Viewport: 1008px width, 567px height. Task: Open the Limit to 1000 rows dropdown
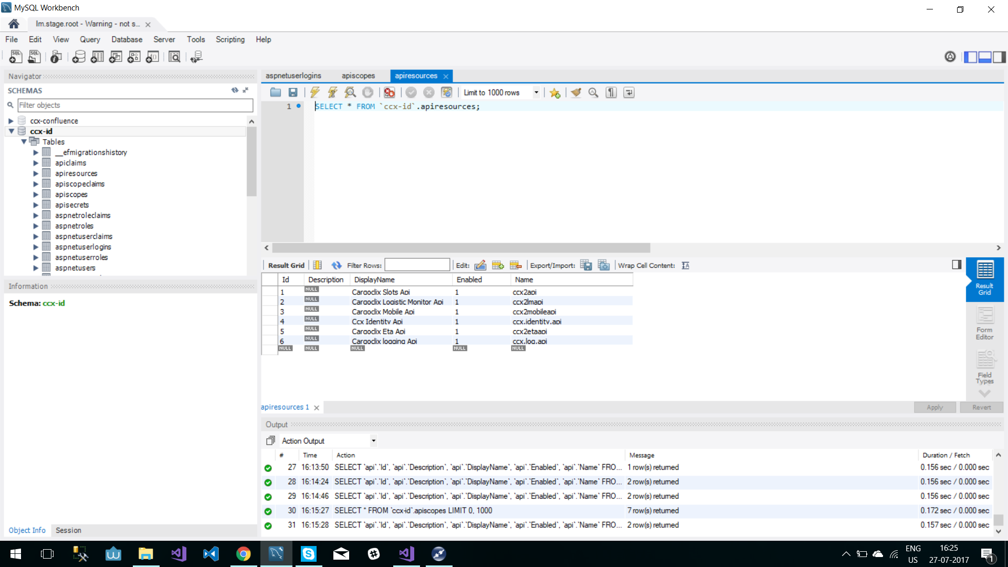click(x=536, y=92)
